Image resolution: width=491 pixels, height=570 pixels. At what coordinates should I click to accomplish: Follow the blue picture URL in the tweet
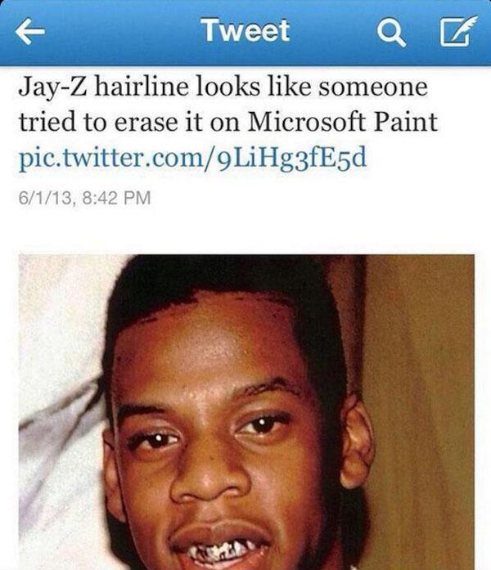click(193, 158)
